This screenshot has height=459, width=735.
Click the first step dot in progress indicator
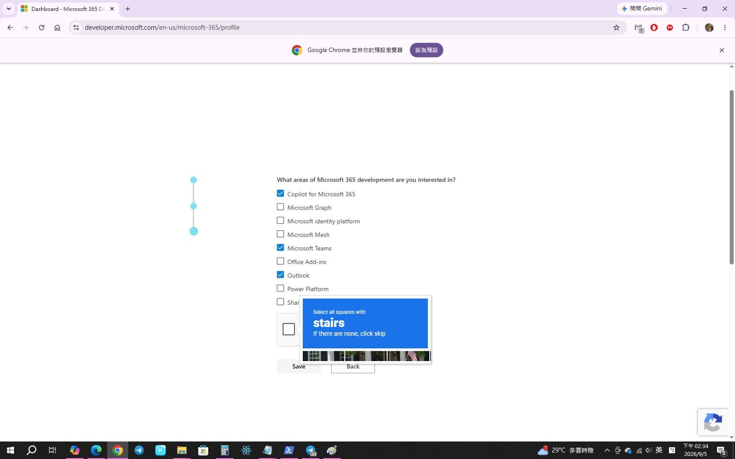194,180
